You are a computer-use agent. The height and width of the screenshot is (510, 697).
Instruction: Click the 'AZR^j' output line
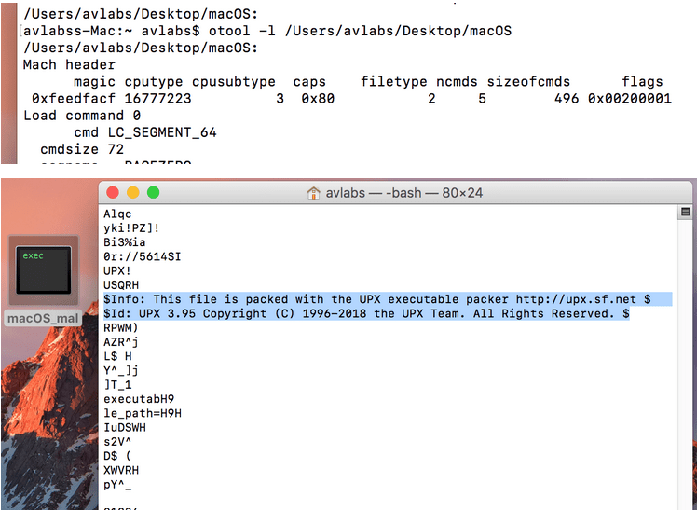pos(121,342)
